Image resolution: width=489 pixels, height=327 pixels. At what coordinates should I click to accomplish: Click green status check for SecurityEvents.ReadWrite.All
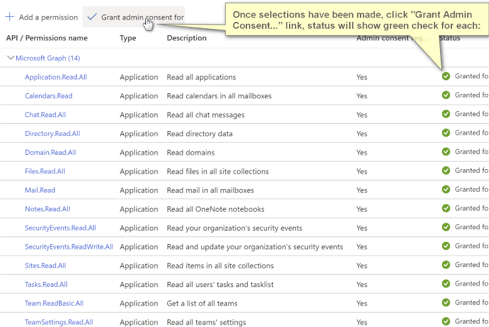pyautogui.click(x=446, y=246)
